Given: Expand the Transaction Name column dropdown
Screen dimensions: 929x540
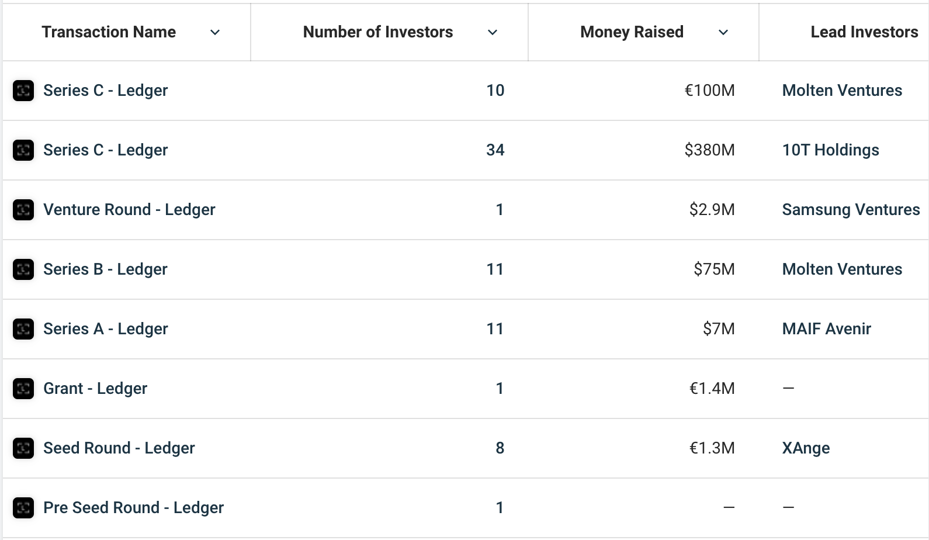Looking at the screenshot, I should [x=215, y=33].
